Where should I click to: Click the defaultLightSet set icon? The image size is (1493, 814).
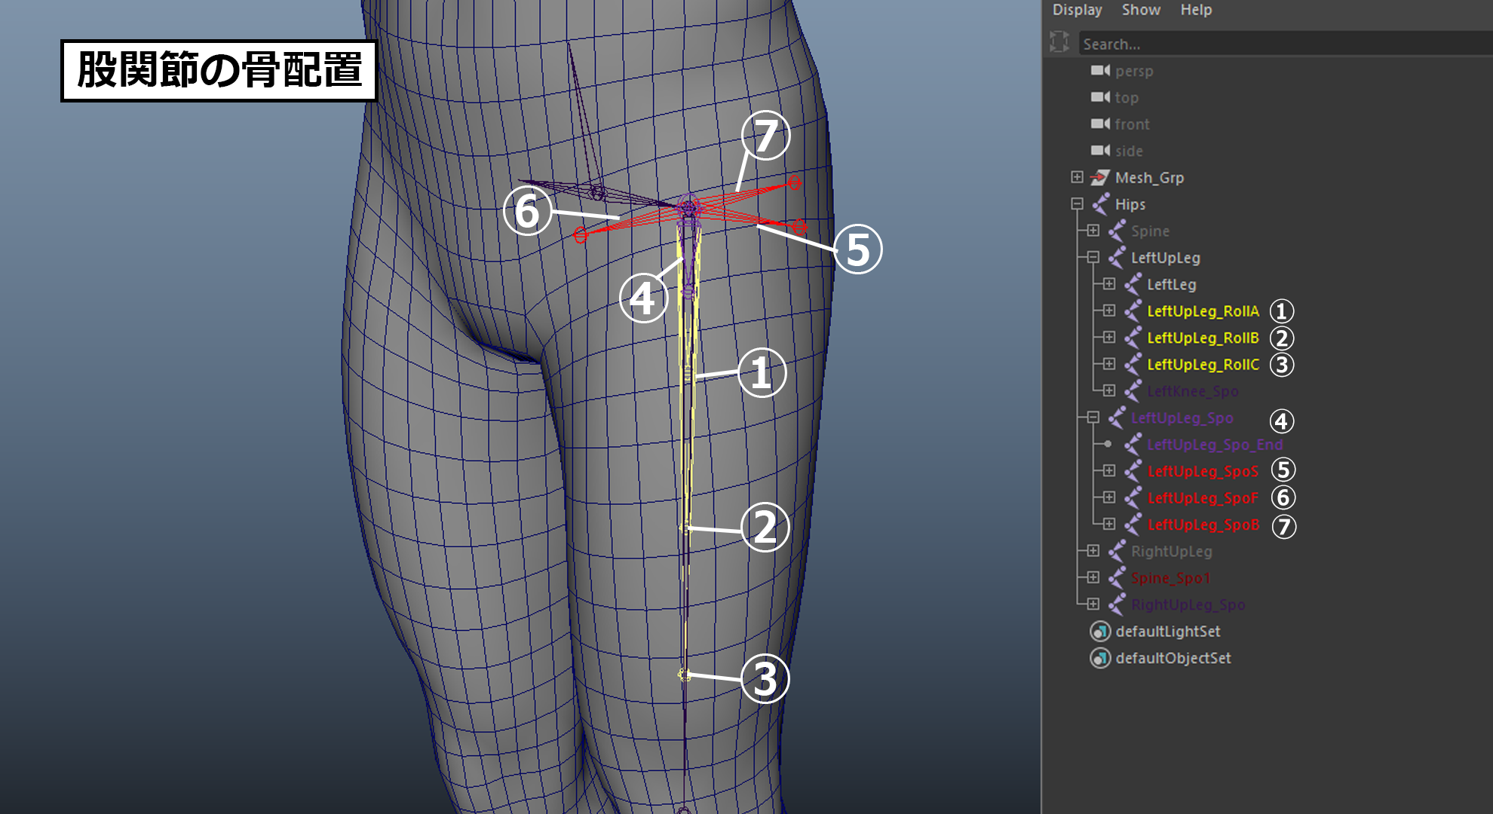coord(1100,632)
